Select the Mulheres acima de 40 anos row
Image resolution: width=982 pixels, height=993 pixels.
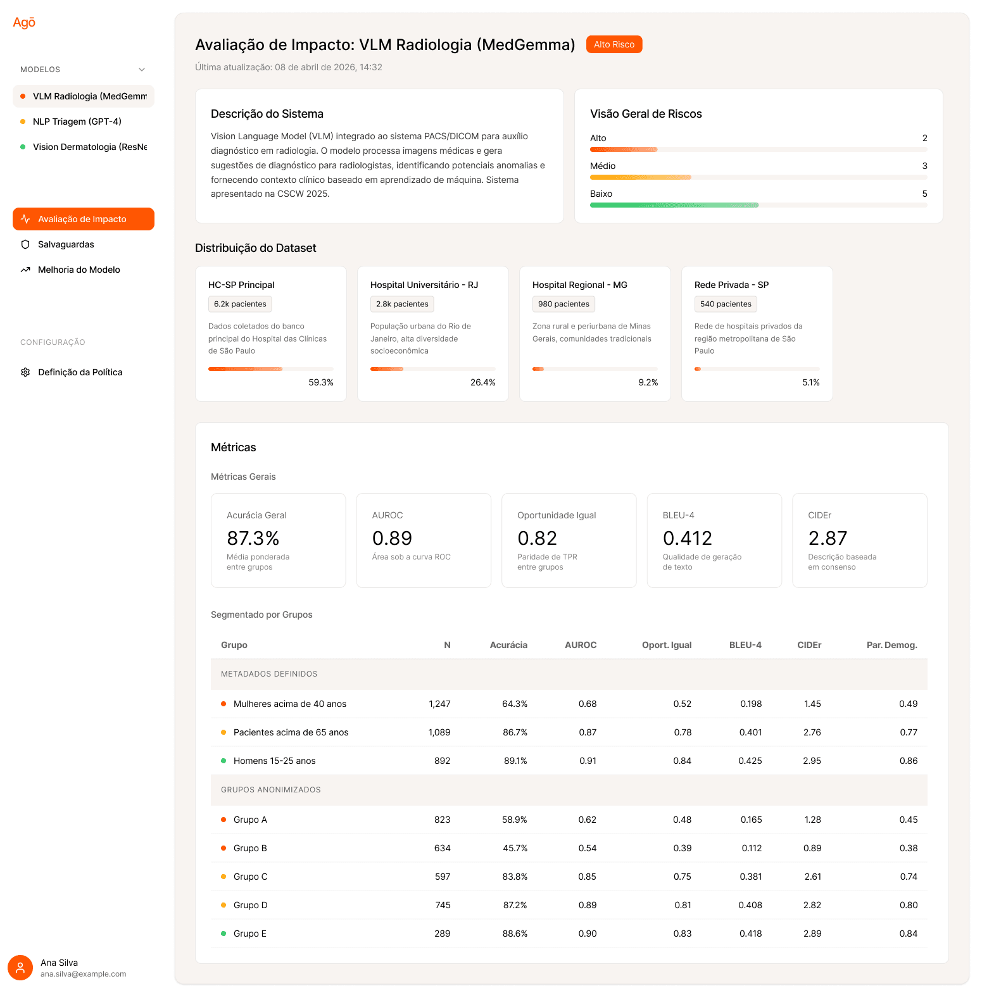(x=569, y=704)
